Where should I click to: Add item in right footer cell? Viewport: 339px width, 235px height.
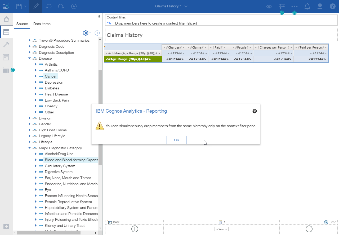(x=309, y=229)
